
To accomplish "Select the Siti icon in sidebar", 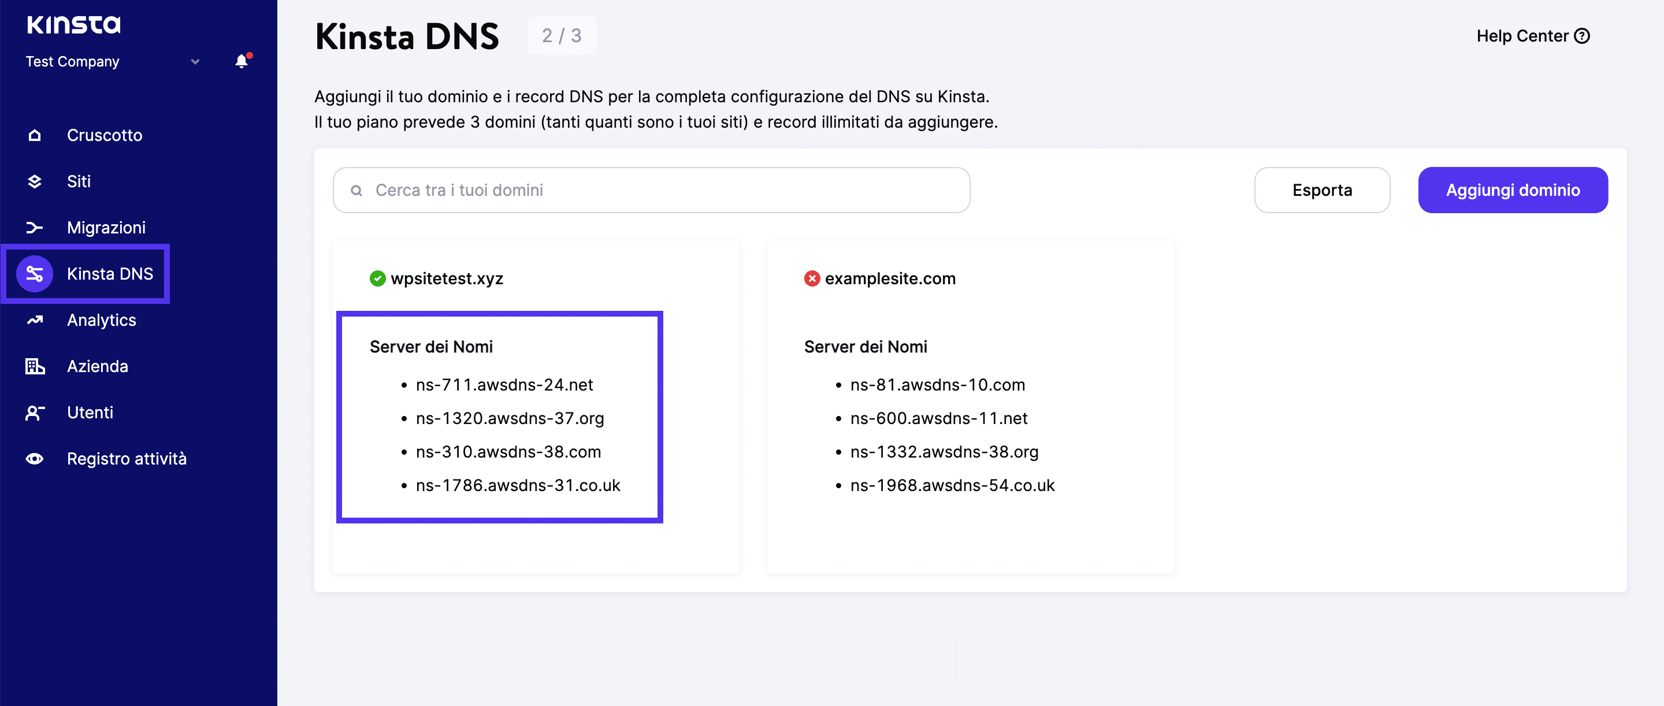I will 34,181.
